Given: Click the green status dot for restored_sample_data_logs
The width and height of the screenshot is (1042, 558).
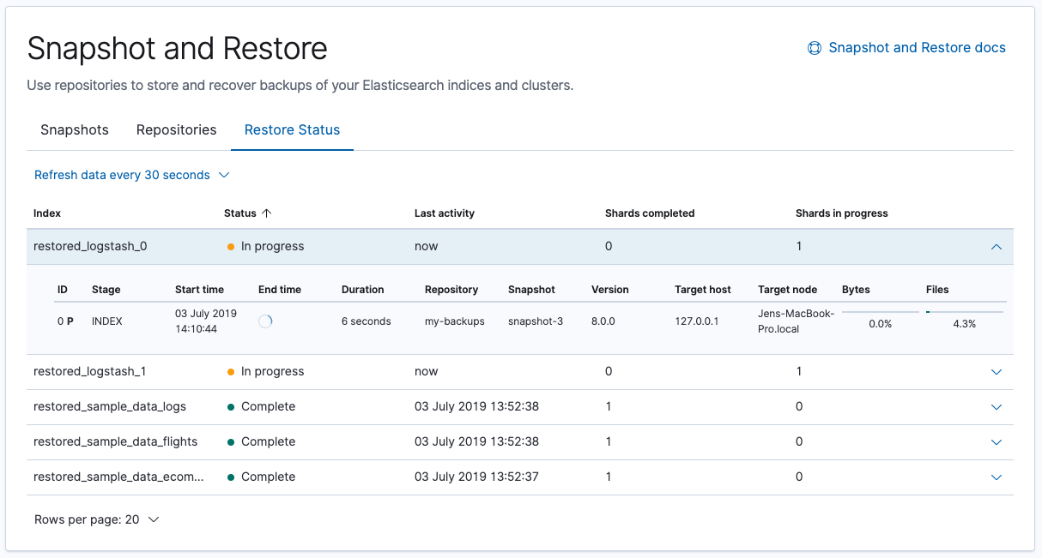Looking at the screenshot, I should 231,407.
